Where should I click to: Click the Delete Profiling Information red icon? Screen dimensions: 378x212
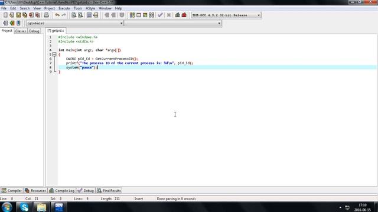click(x=184, y=15)
